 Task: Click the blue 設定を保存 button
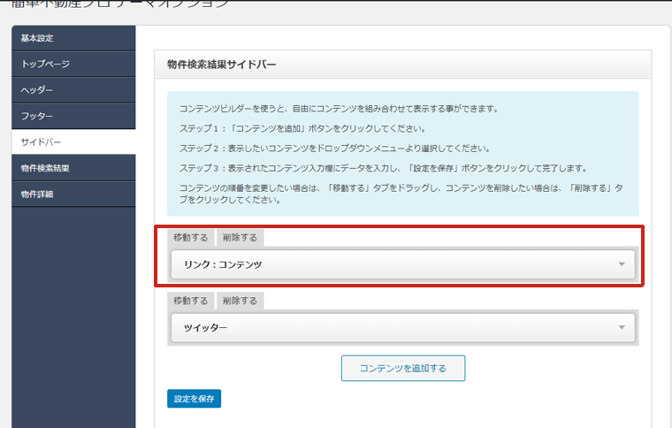pyautogui.click(x=194, y=399)
